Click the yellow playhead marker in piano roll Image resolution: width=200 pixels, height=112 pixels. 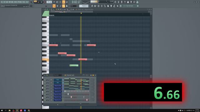(x=81, y=13)
